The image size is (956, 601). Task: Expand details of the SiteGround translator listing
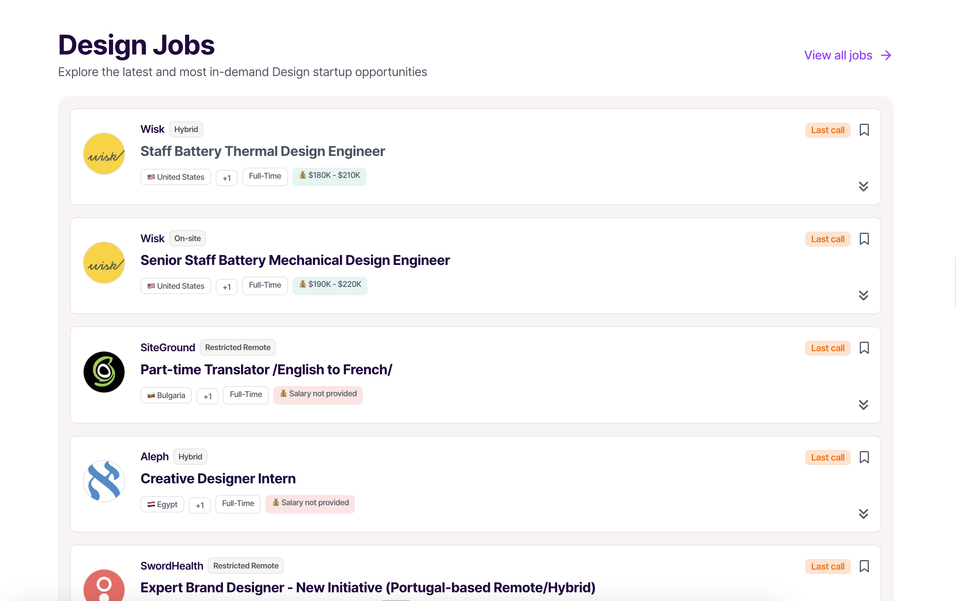tap(864, 405)
